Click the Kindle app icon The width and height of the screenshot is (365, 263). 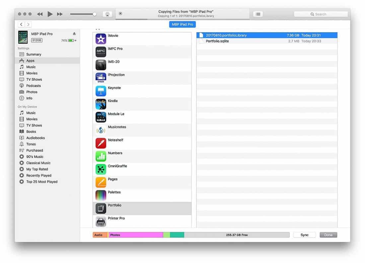point(101,104)
